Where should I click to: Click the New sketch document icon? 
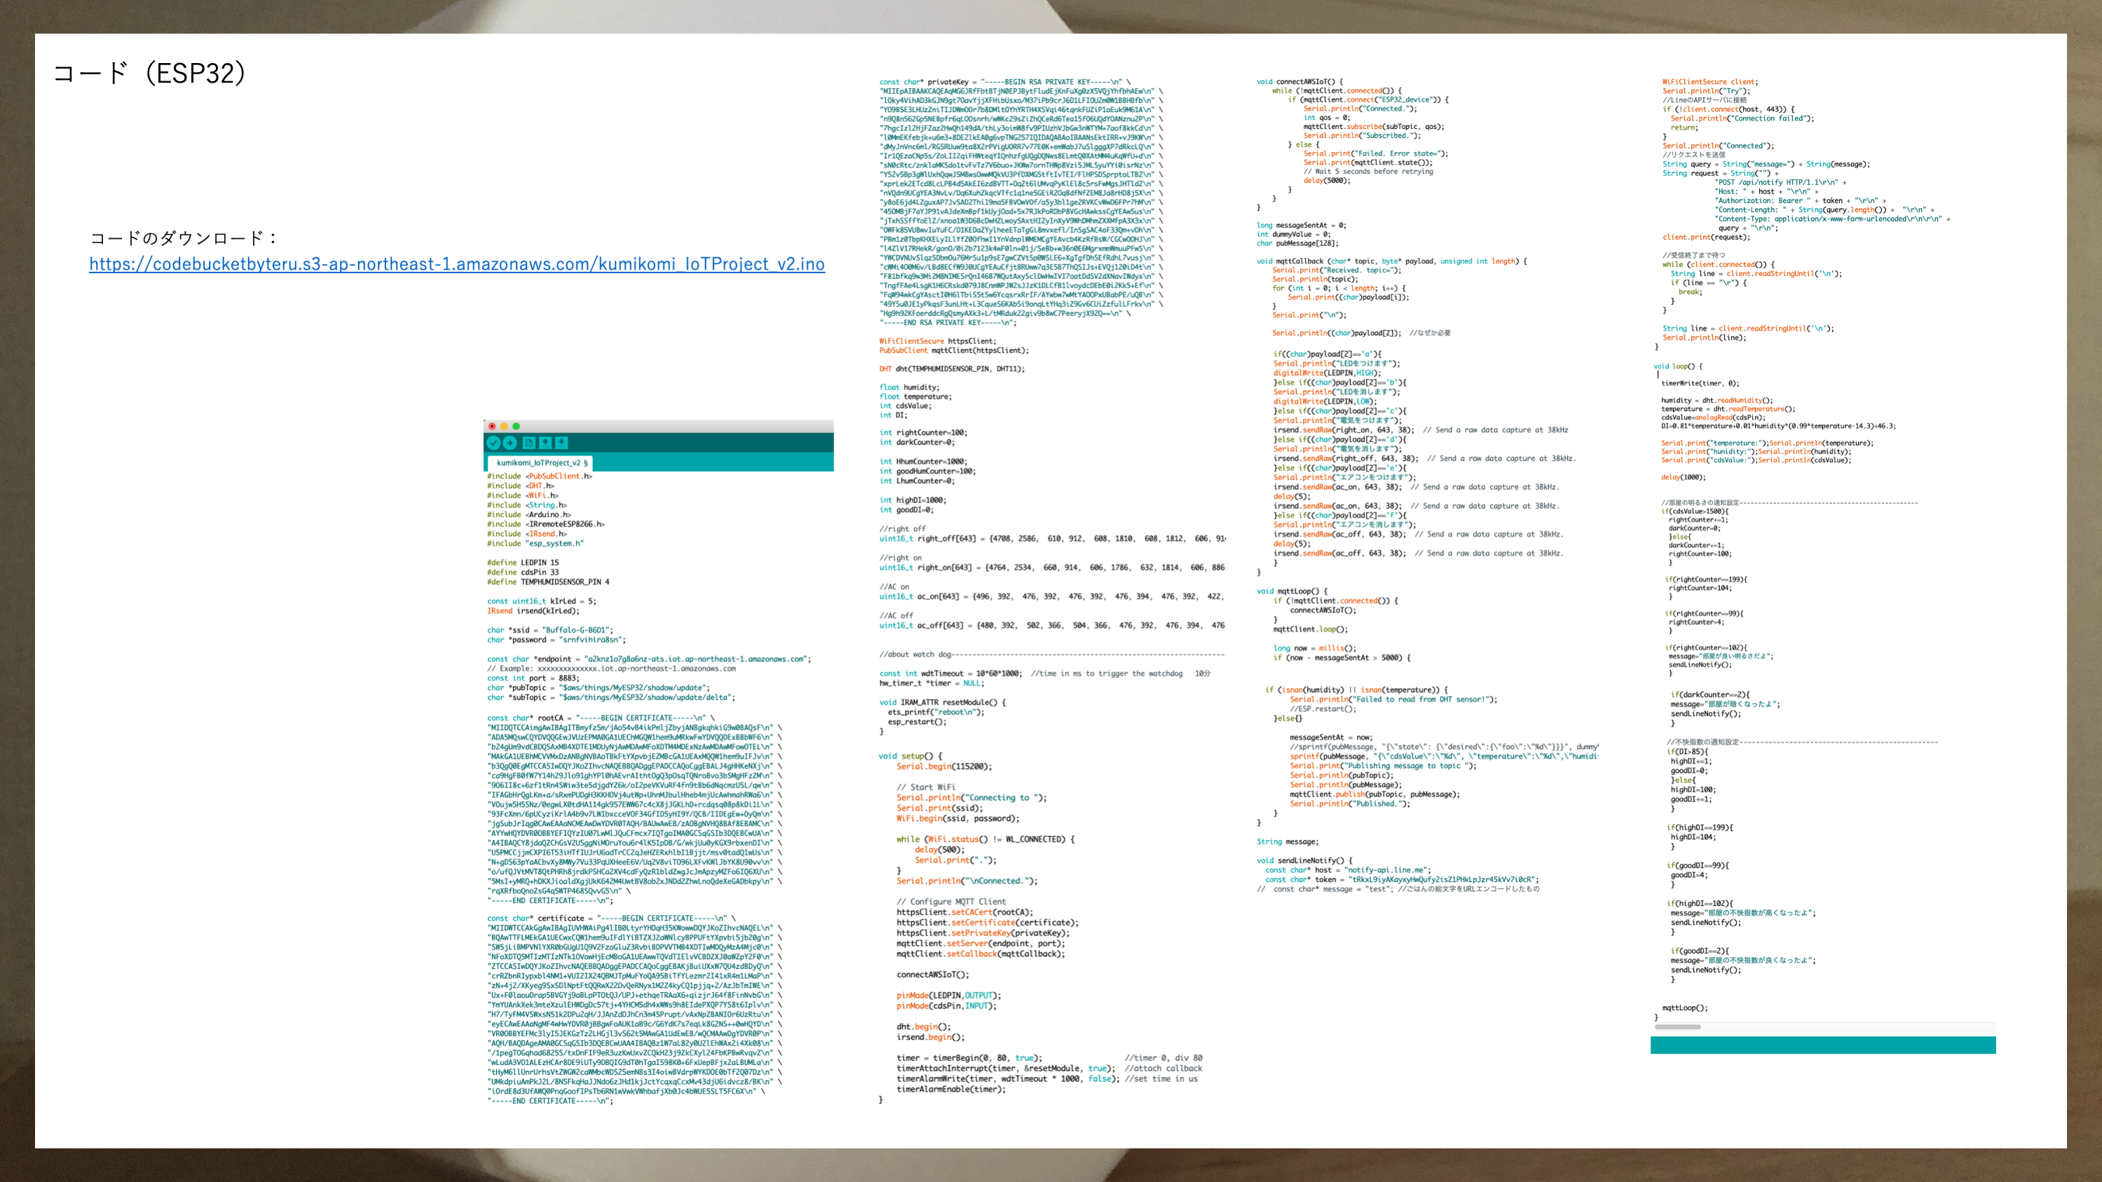528,443
